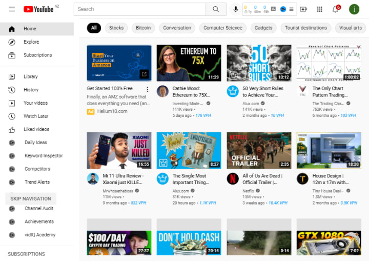Click the Your videos play icon
The width and height of the screenshot is (369, 261).
pos(12,103)
